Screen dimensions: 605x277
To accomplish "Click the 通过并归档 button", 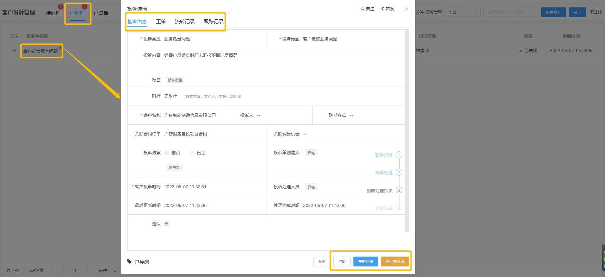I will click(395, 262).
